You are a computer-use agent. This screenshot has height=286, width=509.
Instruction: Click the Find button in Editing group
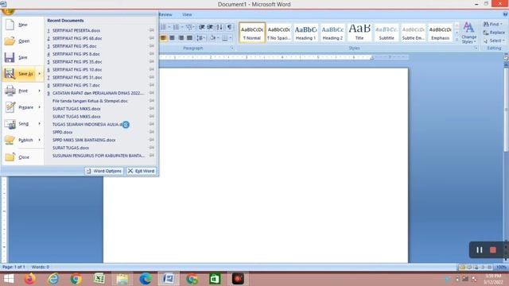point(492,25)
